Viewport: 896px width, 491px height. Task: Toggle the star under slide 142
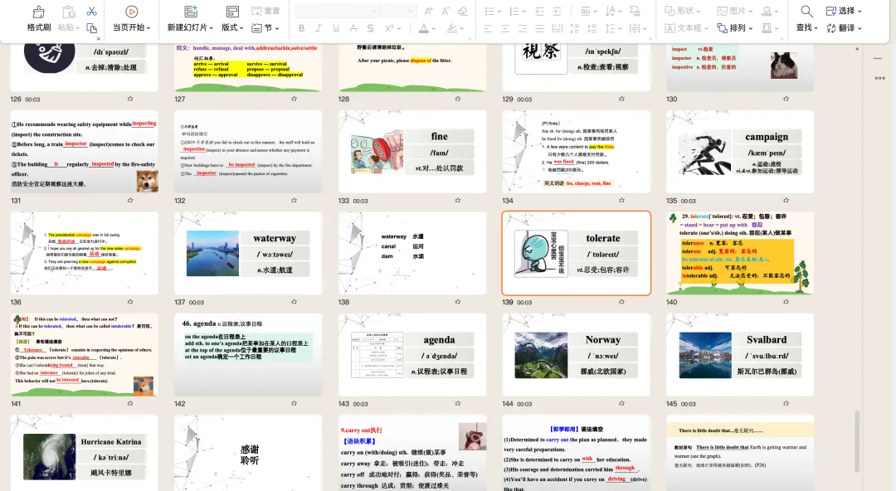coord(294,403)
